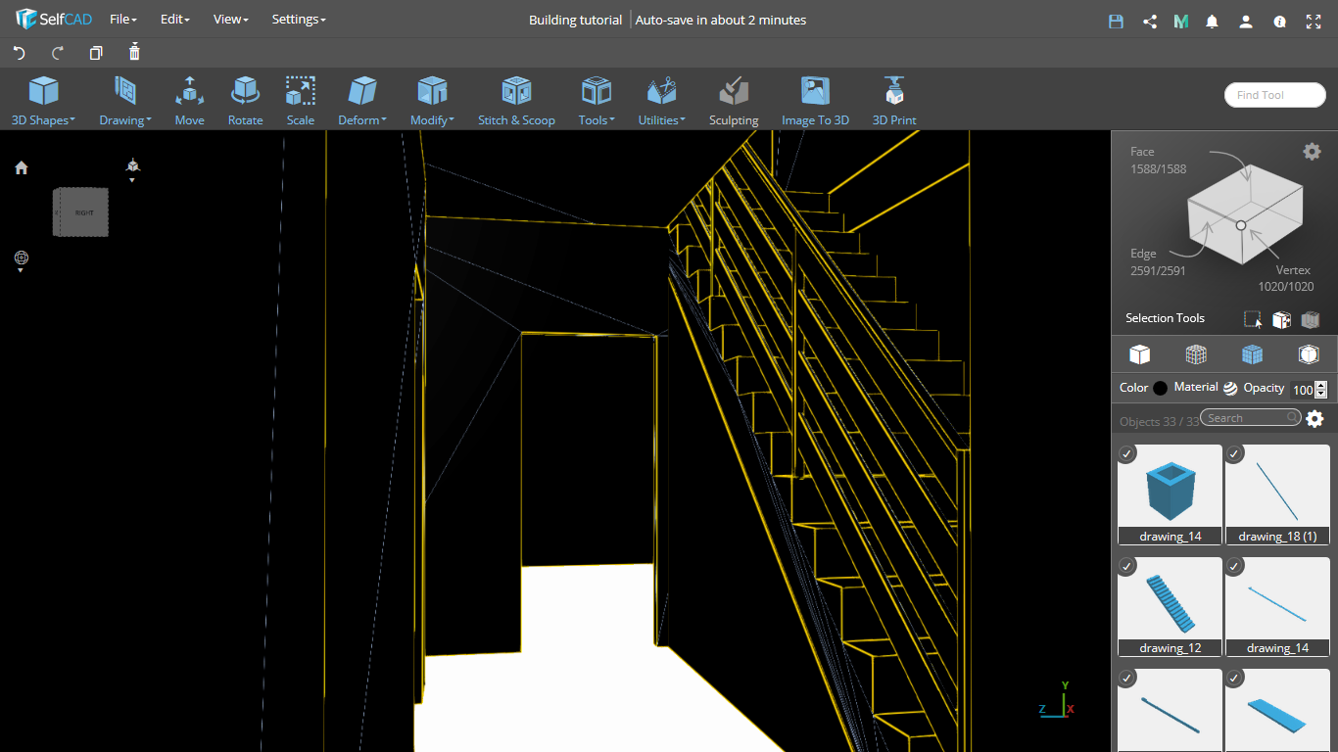This screenshot has width=1338, height=752.
Task: Toggle the face selection cube icon
Action: [1281, 319]
